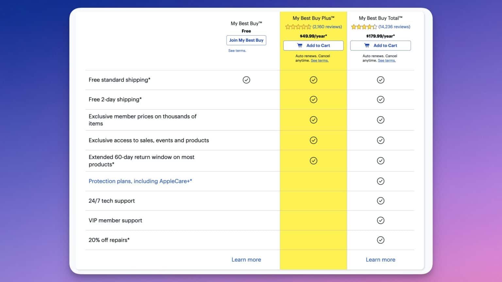
Task: Click the cart icon in Total Add to Cart
Action: (x=367, y=45)
